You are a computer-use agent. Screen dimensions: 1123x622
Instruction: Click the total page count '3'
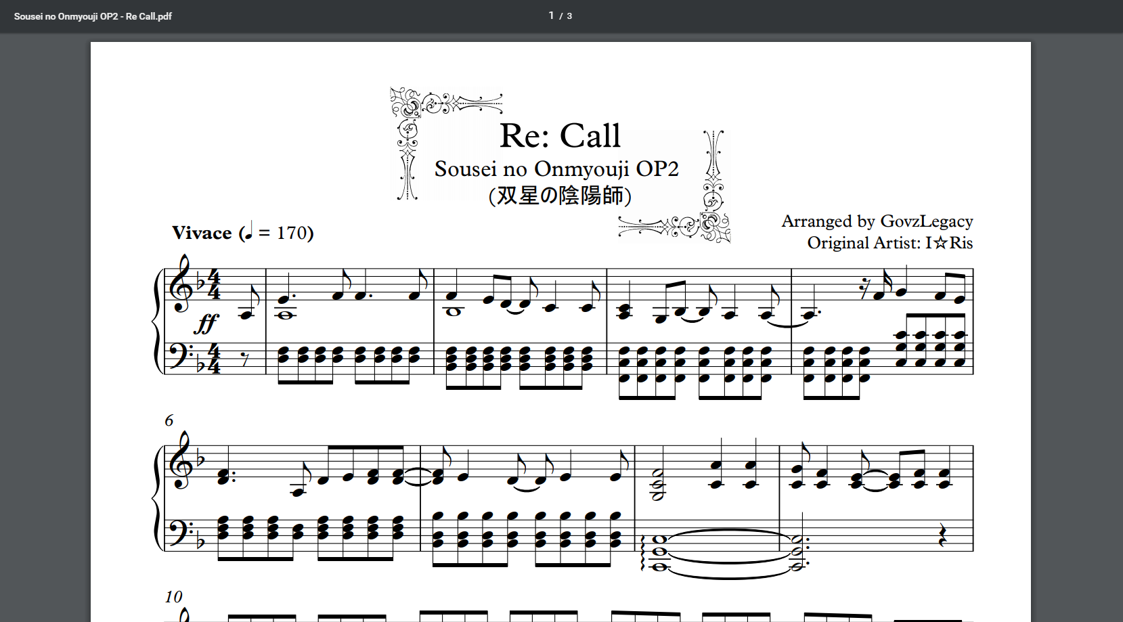coord(569,16)
